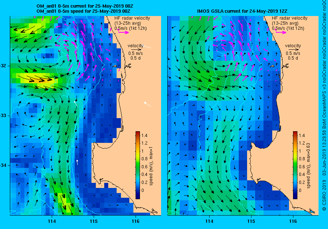Viewport: 328px width, 229px height.
Task: Click longitude label 115 under right map
Action: click(x=251, y=221)
